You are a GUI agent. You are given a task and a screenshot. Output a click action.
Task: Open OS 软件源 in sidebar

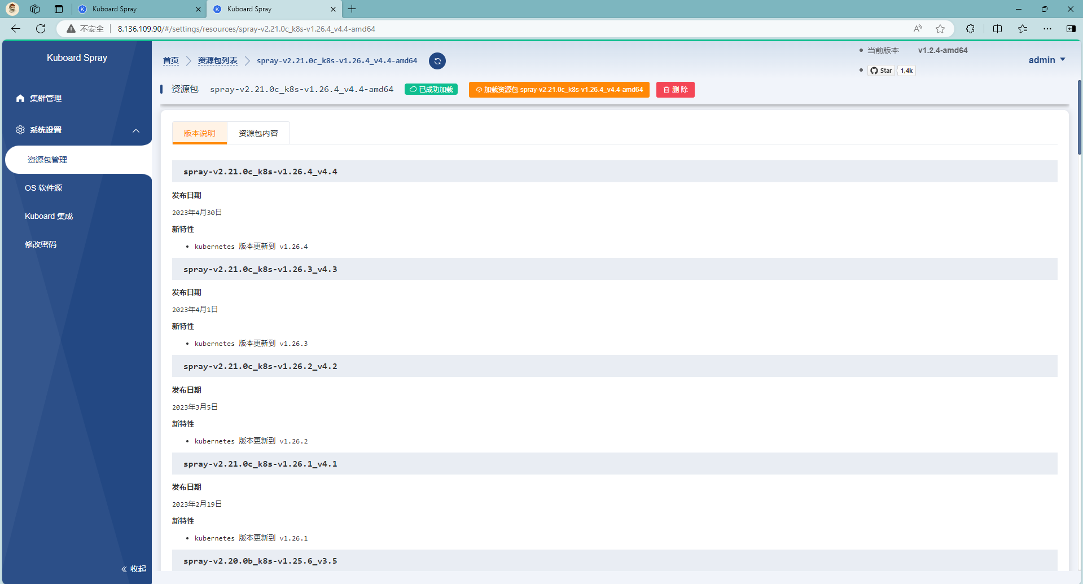coord(43,188)
